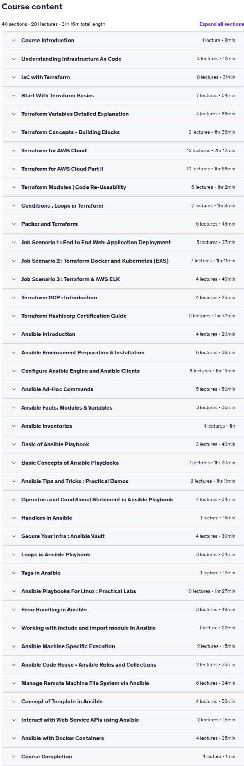Select the Understanding Infrastructure As Code section title
Image resolution: width=244 pixels, height=766 pixels.
71,59
